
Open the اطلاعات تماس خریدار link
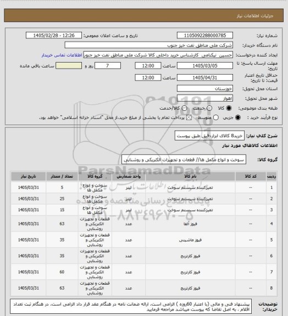tap(62, 55)
